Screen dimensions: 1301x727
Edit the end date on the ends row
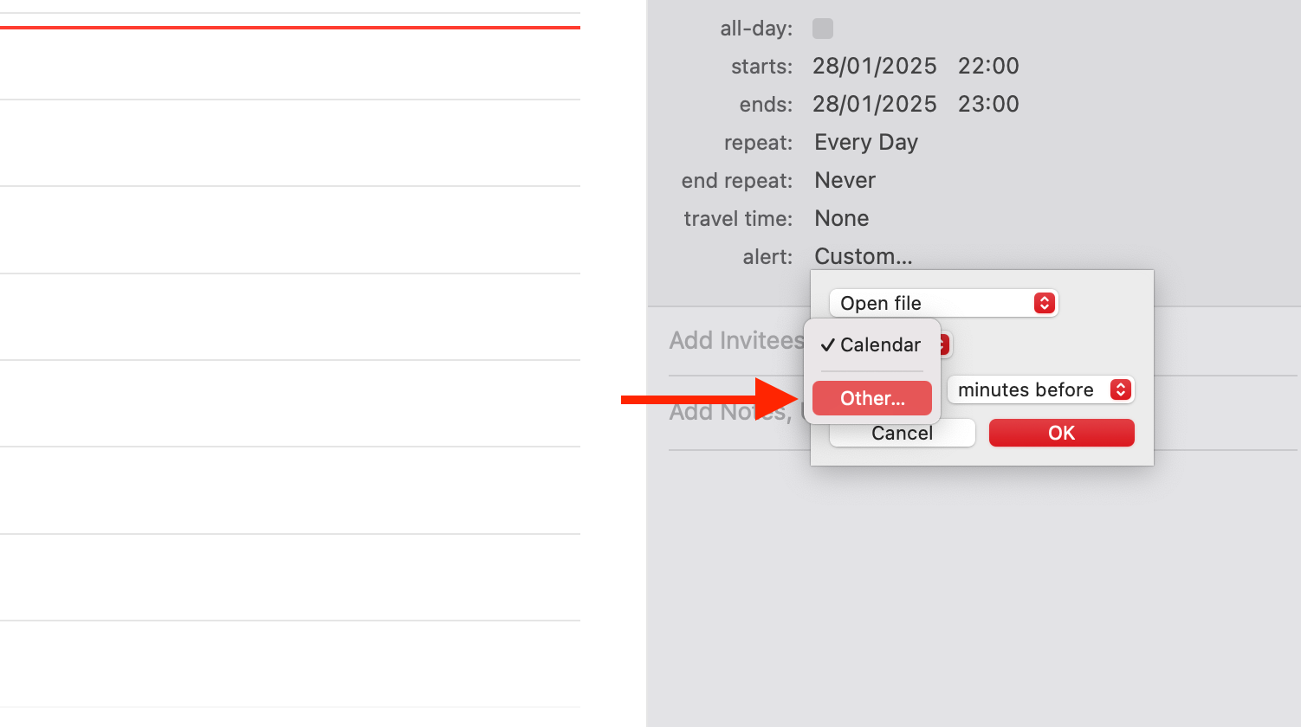pyautogui.click(x=874, y=104)
